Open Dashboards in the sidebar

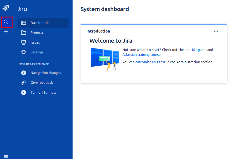pos(43,23)
